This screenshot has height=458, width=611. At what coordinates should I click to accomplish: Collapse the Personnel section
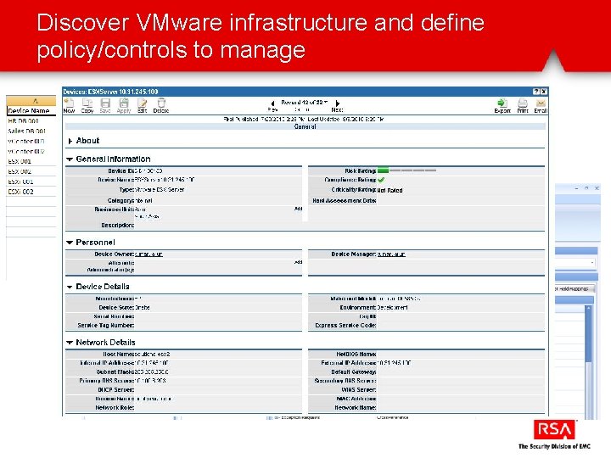coord(70,243)
